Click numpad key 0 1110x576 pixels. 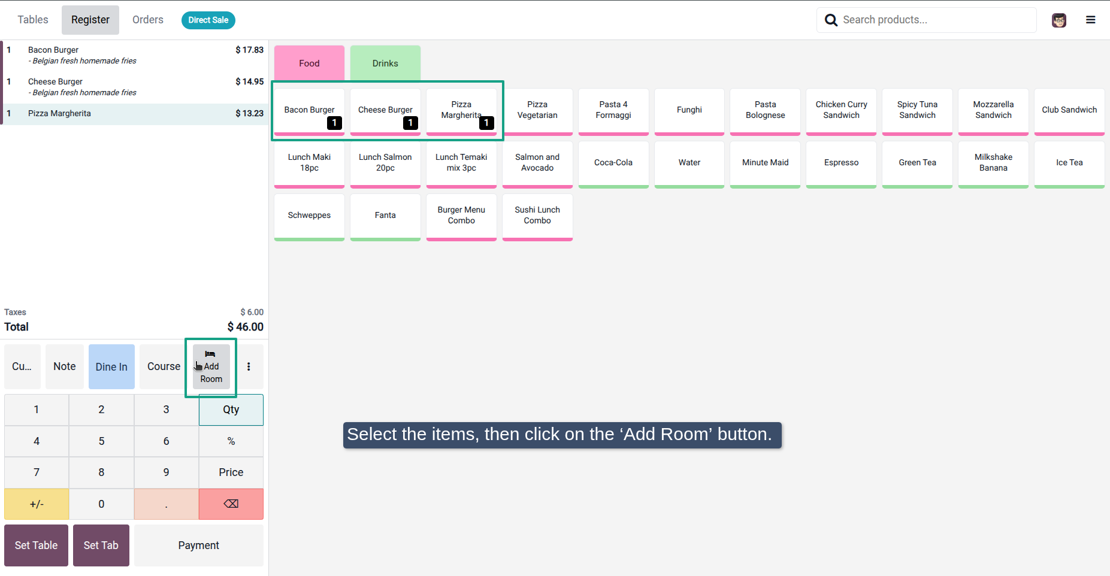pos(101,504)
